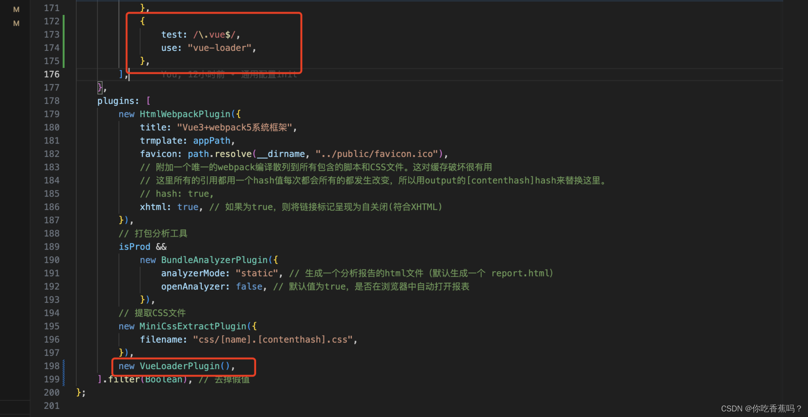The image size is (808, 417).
Task: Click the '// 打包分析工具' comment
Action: [153, 233]
